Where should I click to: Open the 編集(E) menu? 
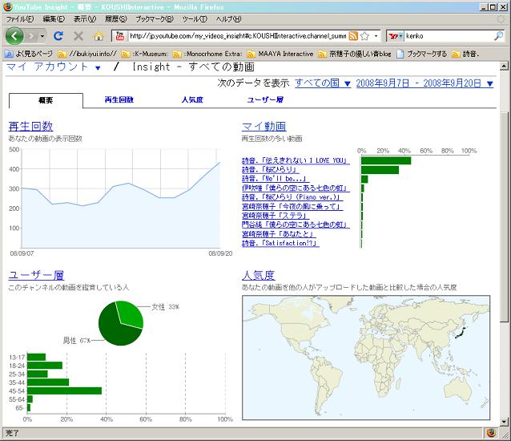[x=54, y=19]
